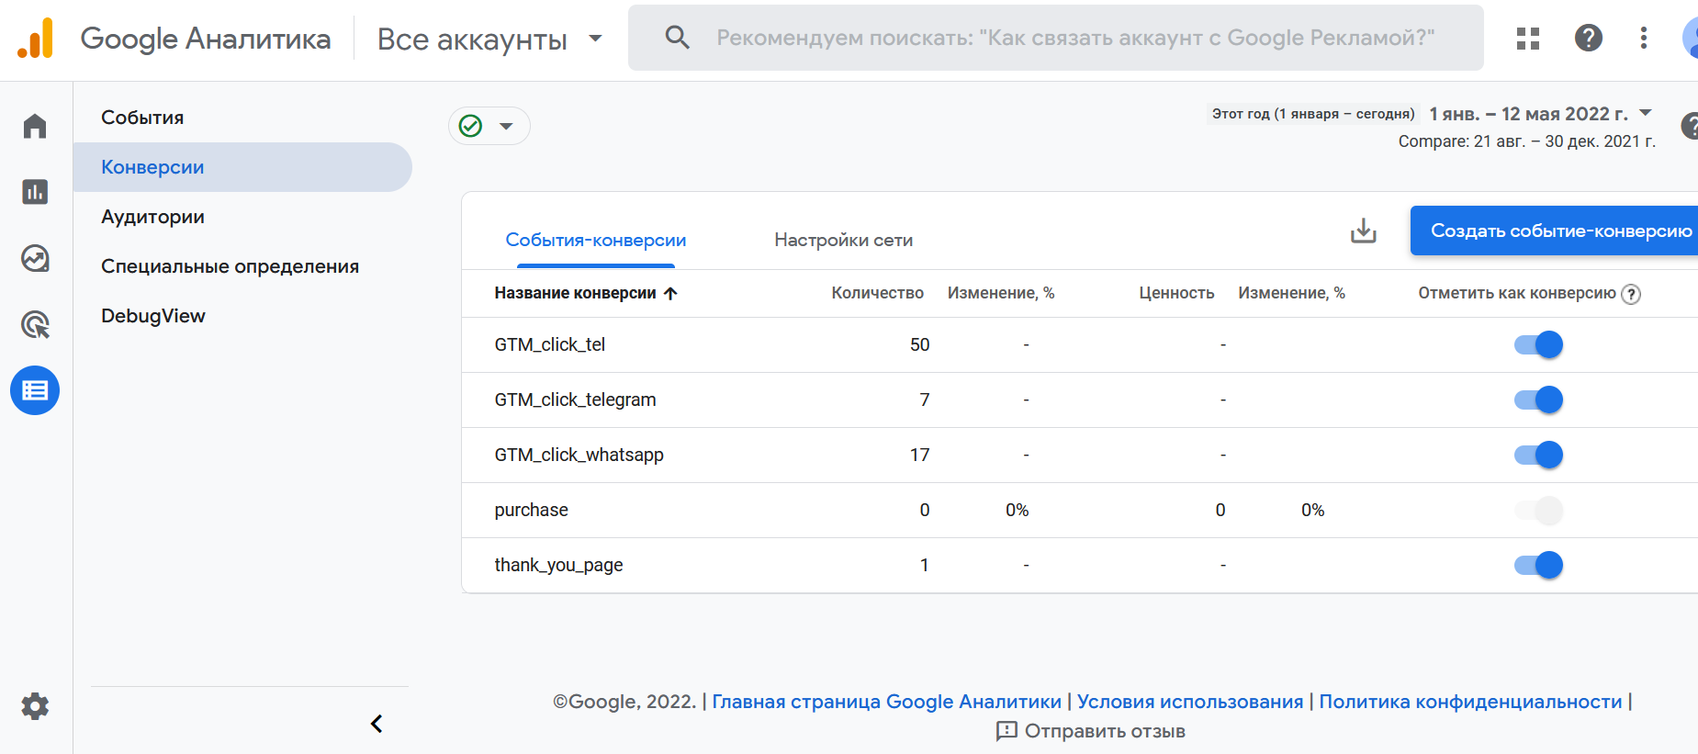This screenshot has height=754, width=1698.
Task: Toggle the disabled purchase conversion switch
Action: click(1538, 510)
